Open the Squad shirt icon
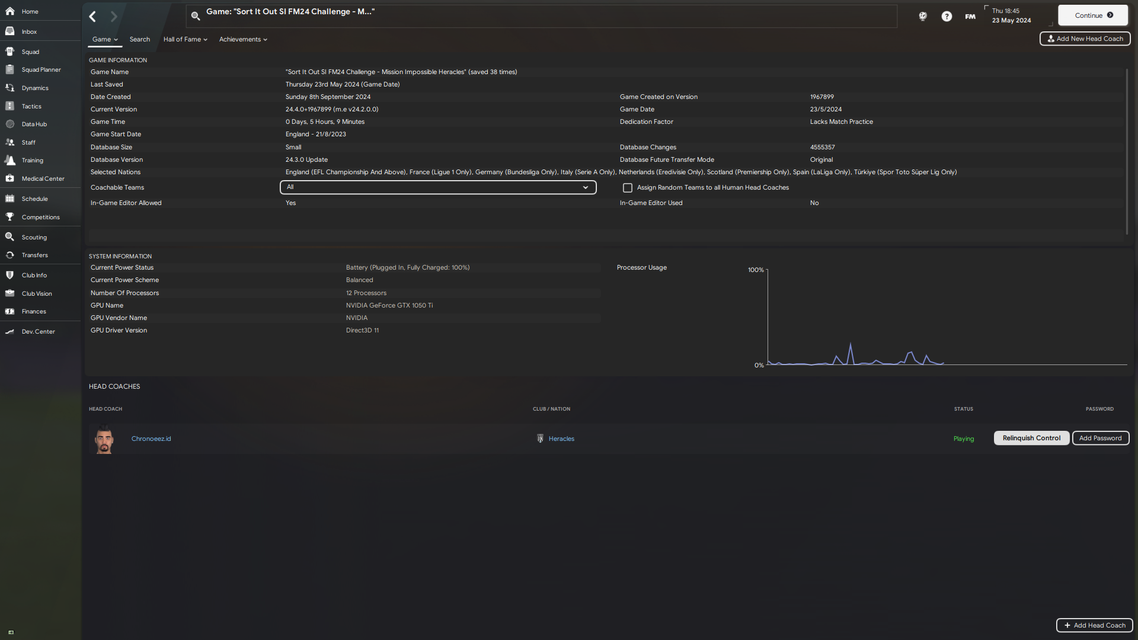This screenshot has width=1138, height=640. pyautogui.click(x=10, y=52)
